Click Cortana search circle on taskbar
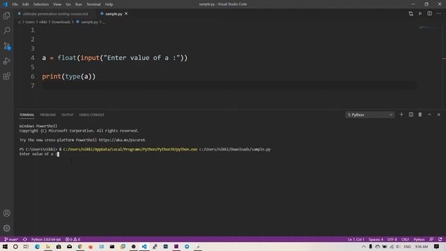This screenshot has height=251, width=446. pos(15,247)
